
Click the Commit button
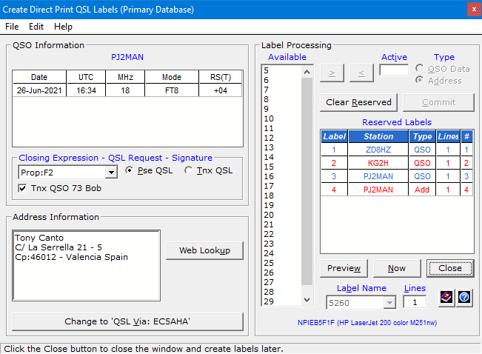click(438, 102)
